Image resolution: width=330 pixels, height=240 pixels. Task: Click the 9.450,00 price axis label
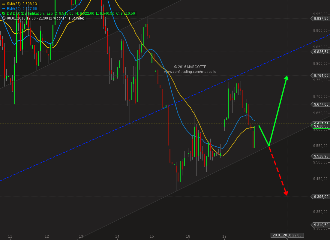click(x=320, y=179)
